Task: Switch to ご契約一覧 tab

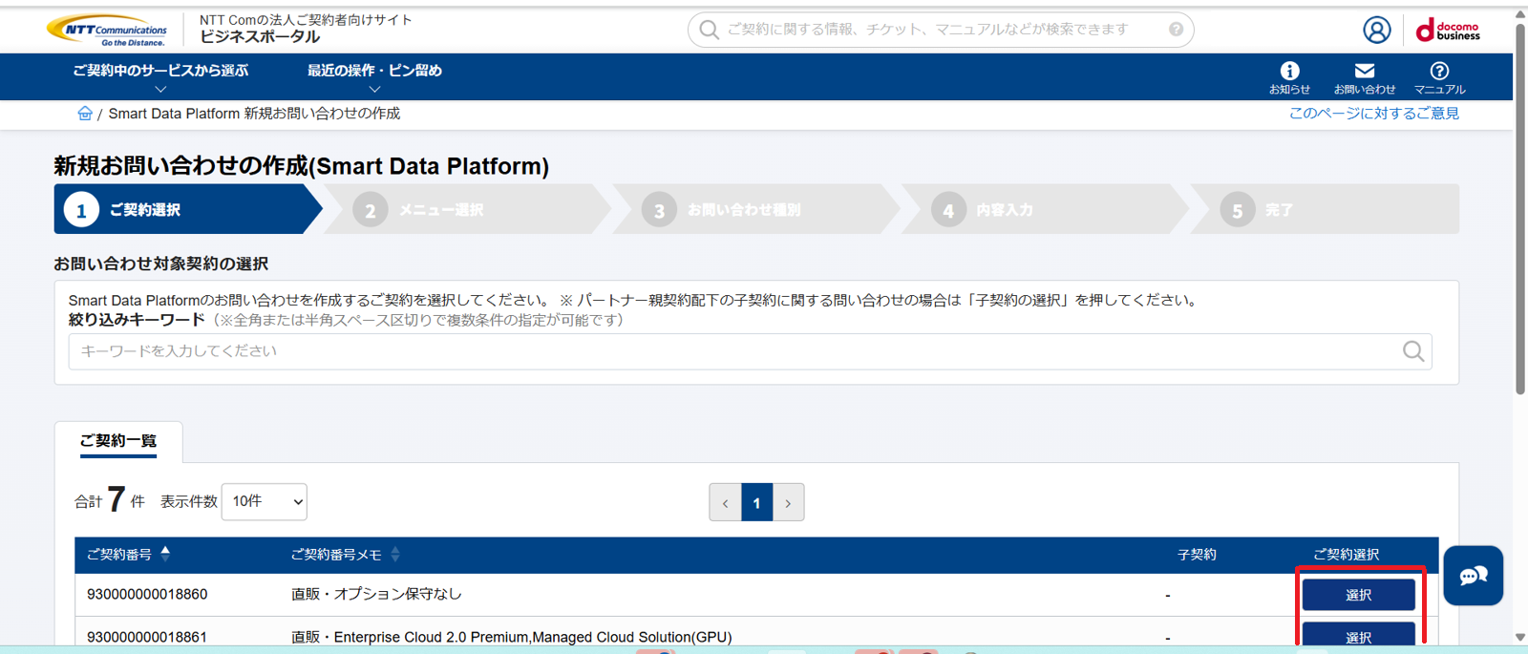Action: (x=118, y=441)
